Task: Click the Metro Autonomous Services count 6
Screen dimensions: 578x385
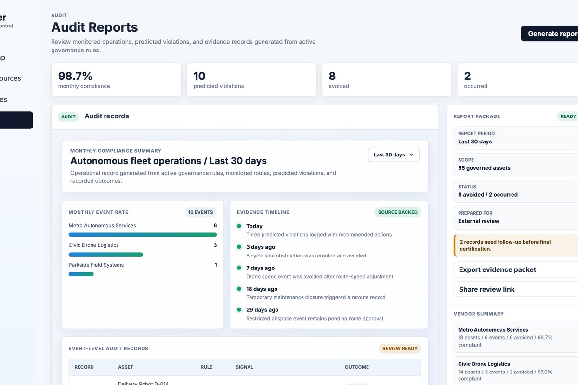Action: tap(215, 225)
